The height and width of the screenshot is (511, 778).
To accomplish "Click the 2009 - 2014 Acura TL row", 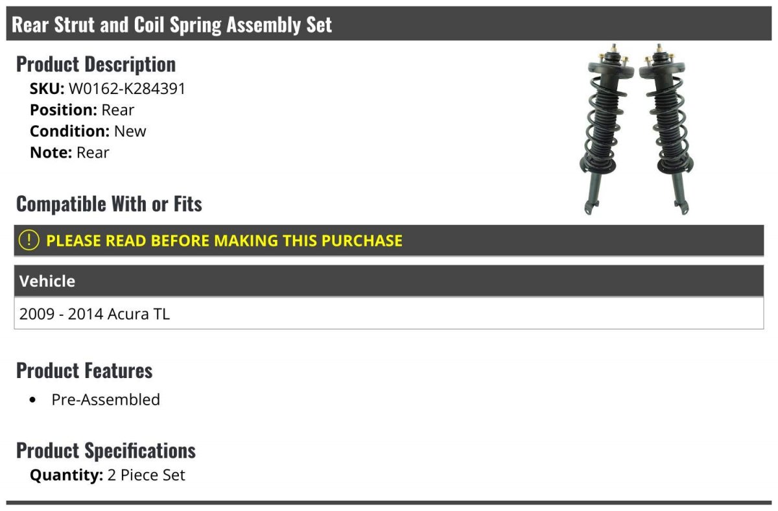I will (x=389, y=314).
